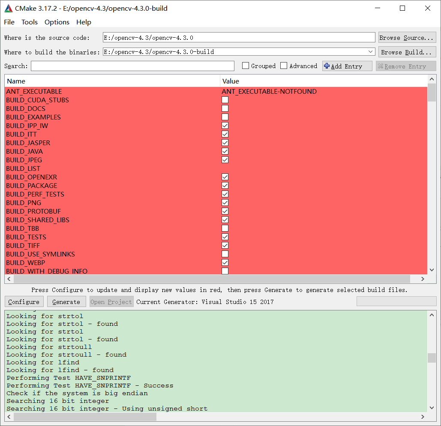Open the Tools menu
The height and width of the screenshot is (426, 441).
(x=29, y=22)
